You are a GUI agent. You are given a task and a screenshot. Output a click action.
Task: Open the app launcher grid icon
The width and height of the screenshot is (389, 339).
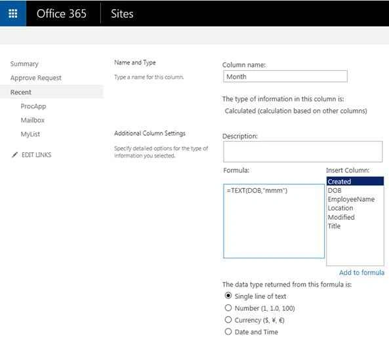click(x=13, y=13)
